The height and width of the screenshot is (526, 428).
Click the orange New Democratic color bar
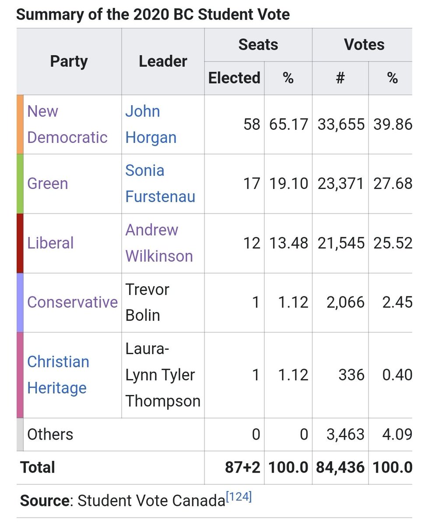click(x=20, y=124)
